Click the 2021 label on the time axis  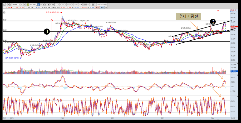62,118
